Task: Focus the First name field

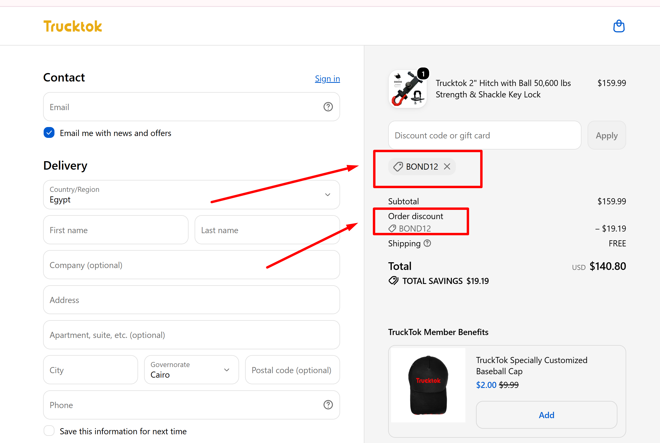Action: (x=116, y=230)
